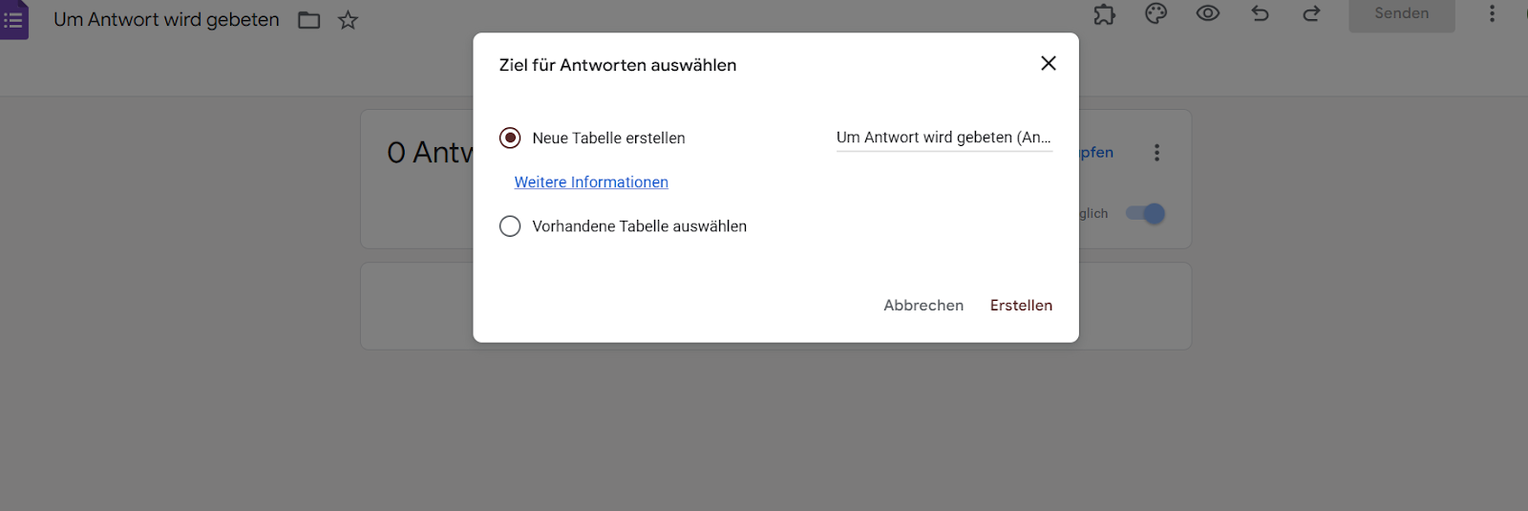Click the move-to-folder icon
Viewport: 1528px width, 511px height.
(308, 20)
